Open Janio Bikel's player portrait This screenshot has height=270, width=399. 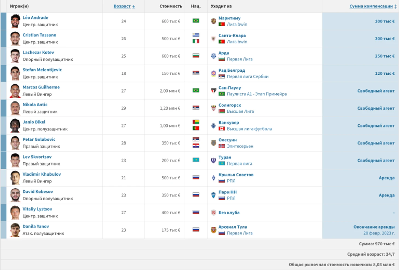15,126
